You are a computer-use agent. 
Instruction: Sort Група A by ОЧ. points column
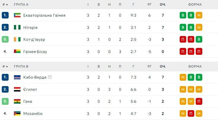pyautogui.click(x=163, y=4)
